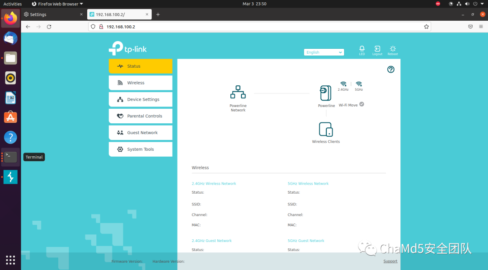The height and width of the screenshot is (270, 488).
Task: Open the Wireless settings menu
Action: pos(141,83)
